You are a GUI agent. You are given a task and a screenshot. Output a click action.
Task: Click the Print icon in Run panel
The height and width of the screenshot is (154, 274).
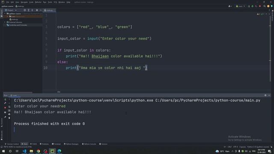pos(9,114)
